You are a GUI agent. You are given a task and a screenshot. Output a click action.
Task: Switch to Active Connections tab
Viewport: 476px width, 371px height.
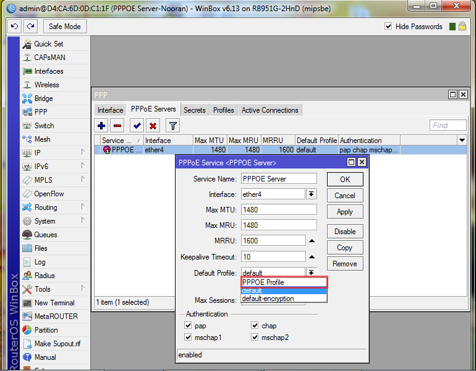point(270,110)
